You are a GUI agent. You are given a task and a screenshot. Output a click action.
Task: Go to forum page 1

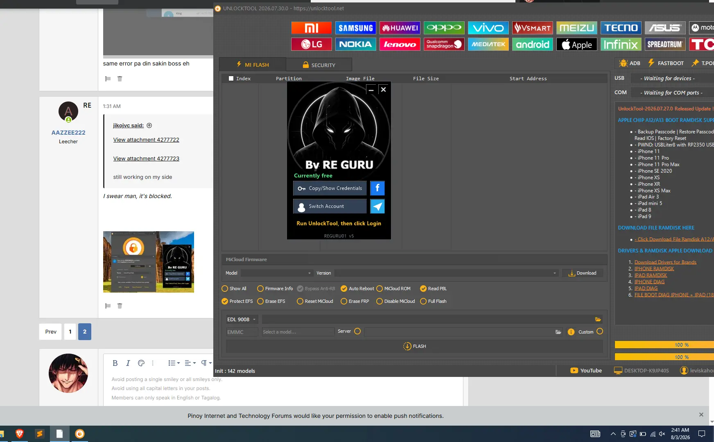pyautogui.click(x=70, y=331)
